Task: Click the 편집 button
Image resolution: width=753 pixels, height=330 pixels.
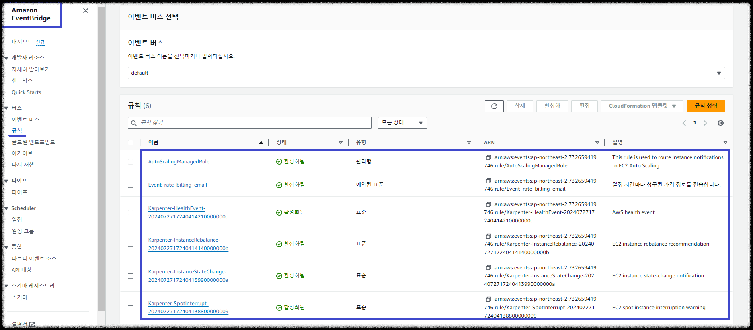Action: pos(585,106)
